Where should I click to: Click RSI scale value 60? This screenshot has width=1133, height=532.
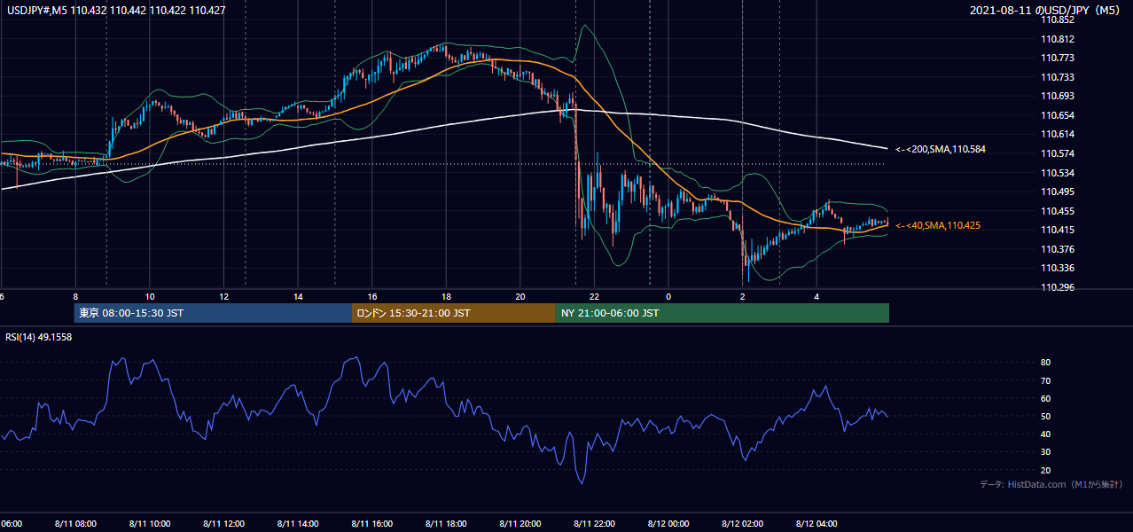1046,398
